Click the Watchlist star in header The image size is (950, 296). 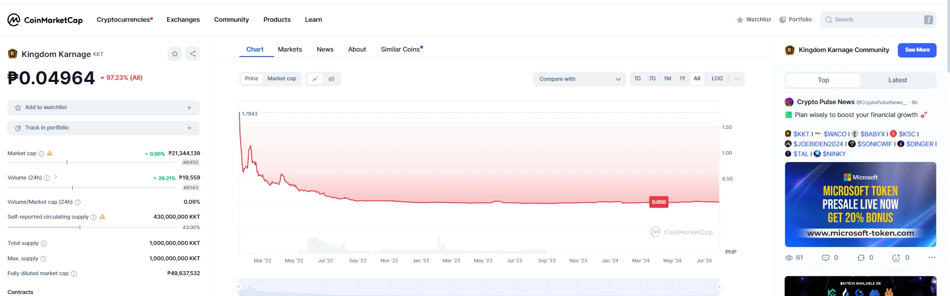[x=740, y=20]
